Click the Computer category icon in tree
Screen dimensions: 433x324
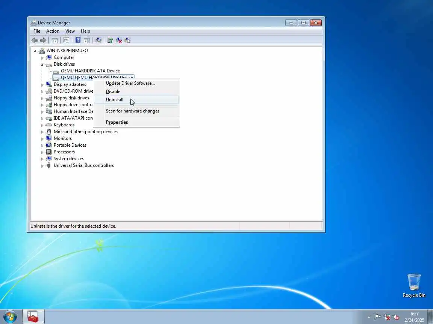pos(49,57)
